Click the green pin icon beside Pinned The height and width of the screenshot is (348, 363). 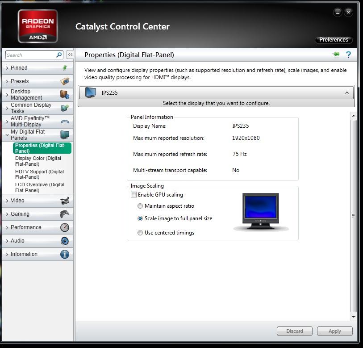(x=65, y=67)
